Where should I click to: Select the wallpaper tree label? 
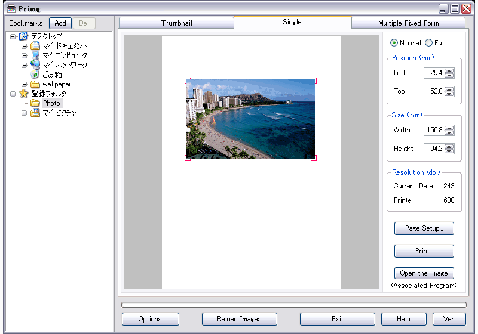point(57,84)
